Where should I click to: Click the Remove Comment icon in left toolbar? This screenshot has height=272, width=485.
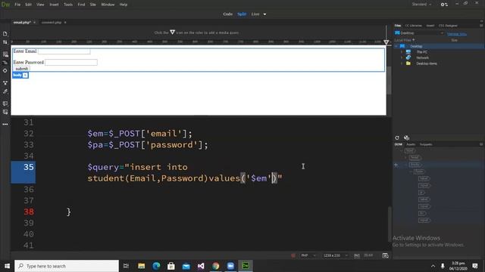5,112
